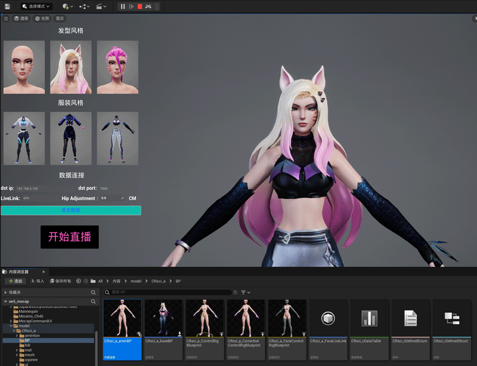Select the CRsci_a_FaceLiveLink asset

coord(329,330)
